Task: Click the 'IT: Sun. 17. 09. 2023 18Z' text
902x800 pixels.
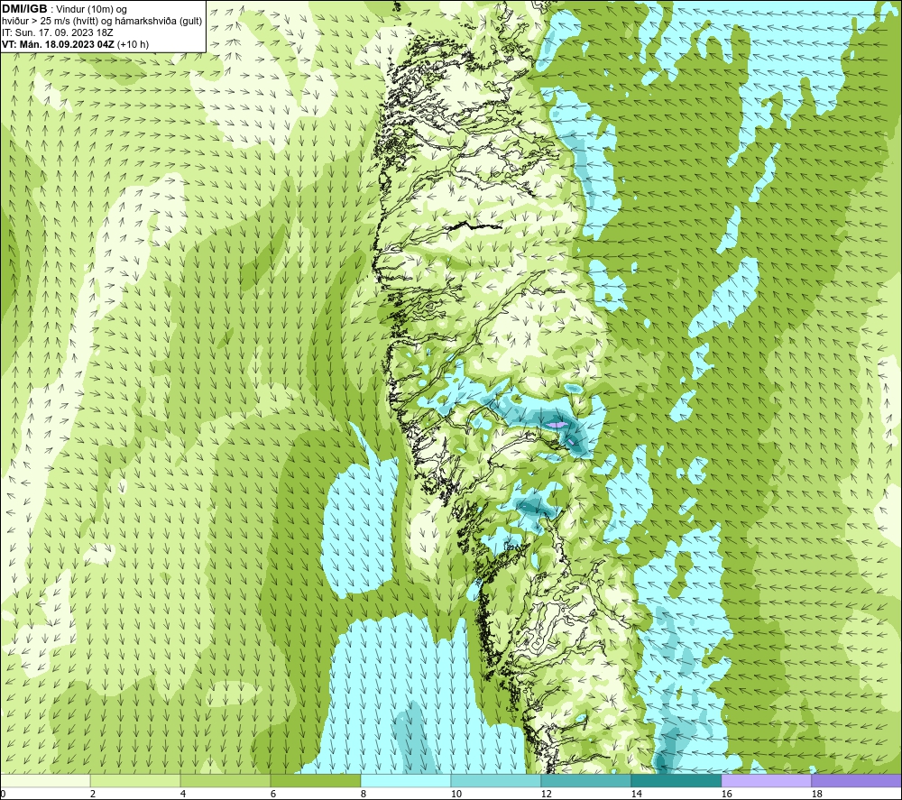Action: point(58,32)
